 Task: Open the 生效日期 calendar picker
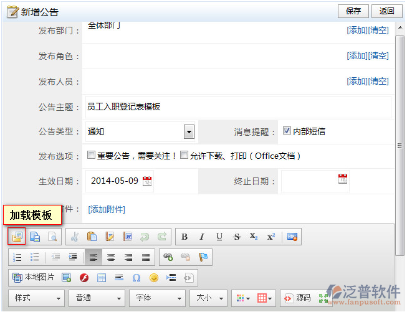[x=147, y=181]
